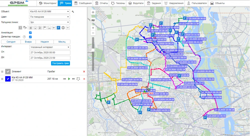
Task: Play the Kia K5 track
Action: [x=69, y=79]
